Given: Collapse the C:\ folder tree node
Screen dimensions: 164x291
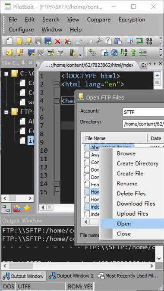Looking at the screenshot, I should point(6,74).
